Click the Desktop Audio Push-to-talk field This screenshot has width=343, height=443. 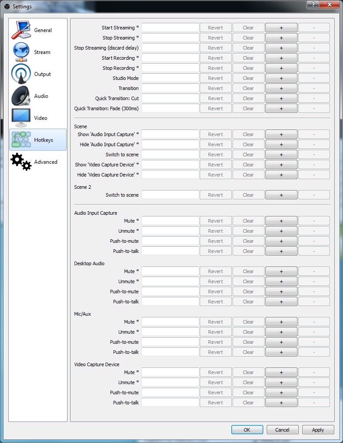(170, 302)
